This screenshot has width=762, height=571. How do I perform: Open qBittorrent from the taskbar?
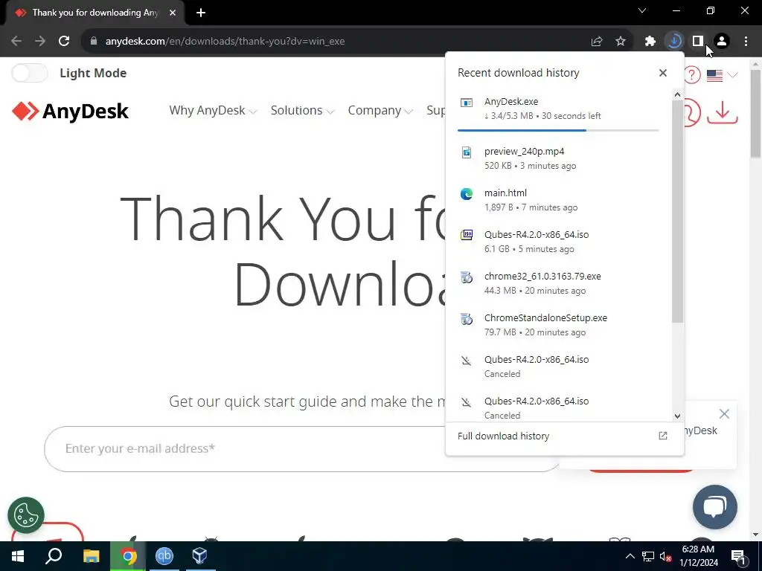click(164, 556)
